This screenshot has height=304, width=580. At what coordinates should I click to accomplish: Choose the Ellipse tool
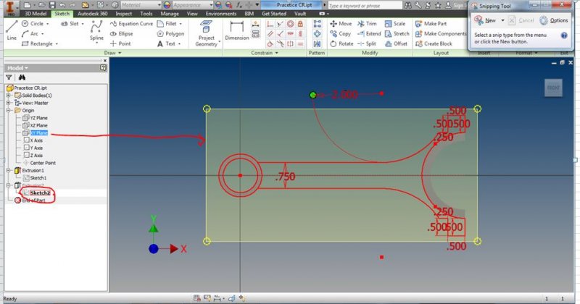point(122,33)
